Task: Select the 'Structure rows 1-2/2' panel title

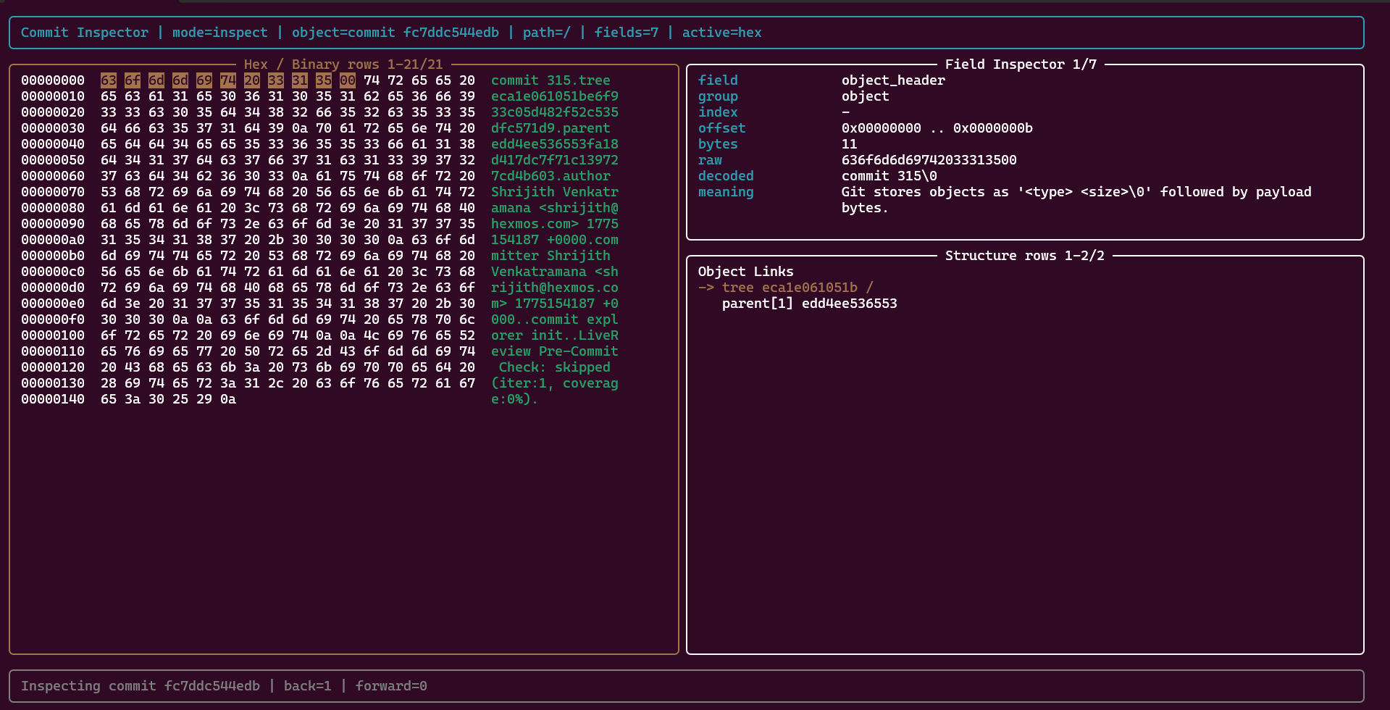Action: tap(1025, 256)
